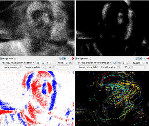Click the noisy grayscale face image, upper left
Screen dimensions: 149x126
click(37, 28)
